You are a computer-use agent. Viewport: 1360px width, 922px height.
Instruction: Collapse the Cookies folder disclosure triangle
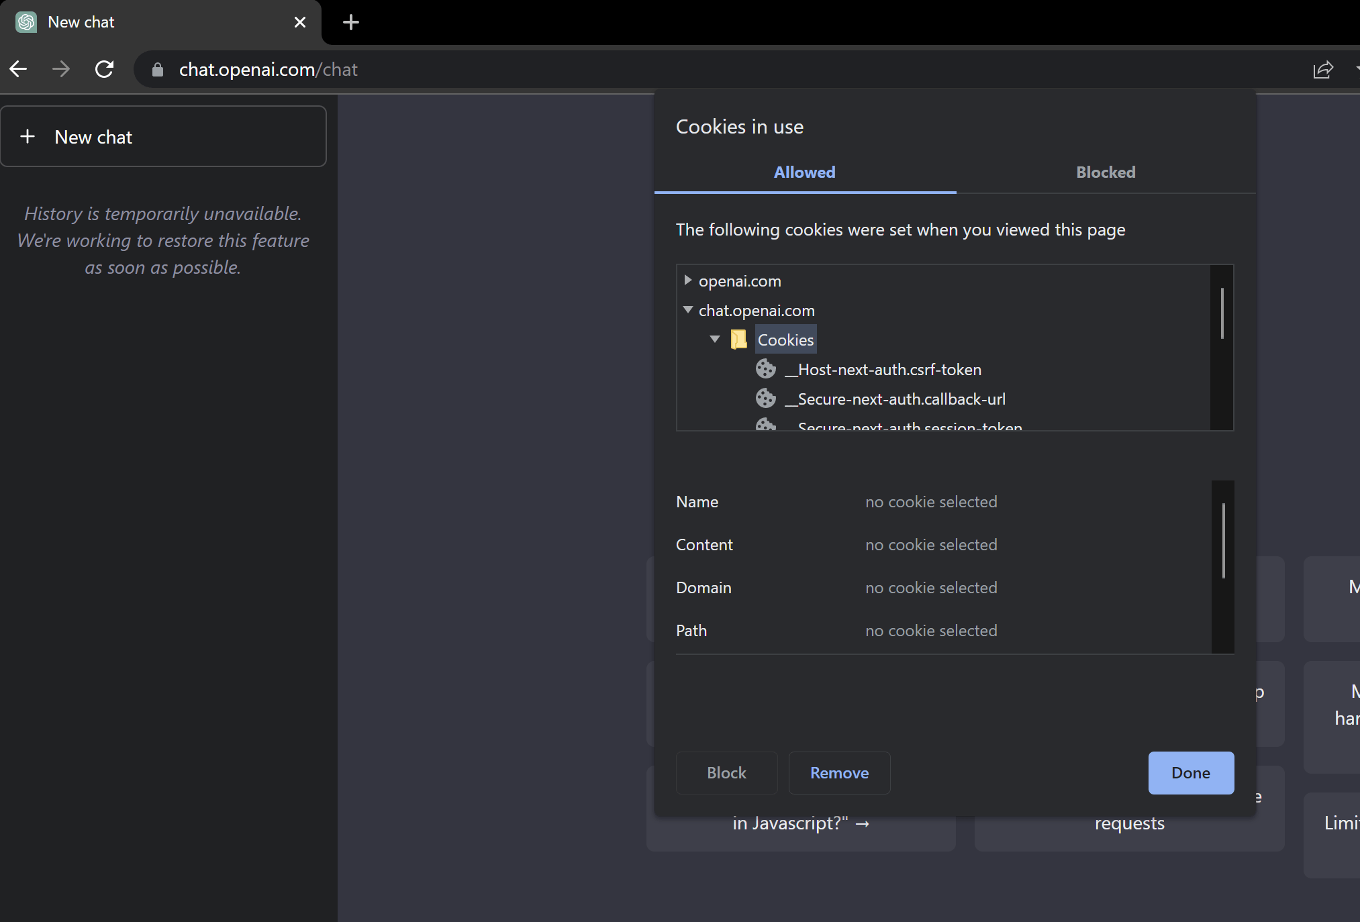click(715, 339)
